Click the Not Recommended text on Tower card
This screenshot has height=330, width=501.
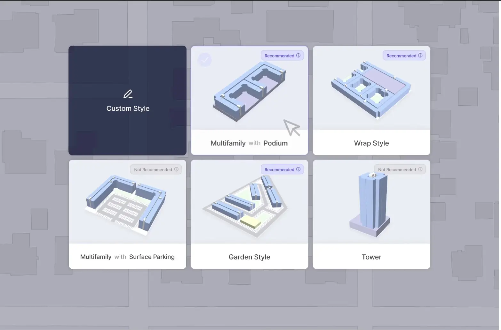pyautogui.click(x=397, y=170)
